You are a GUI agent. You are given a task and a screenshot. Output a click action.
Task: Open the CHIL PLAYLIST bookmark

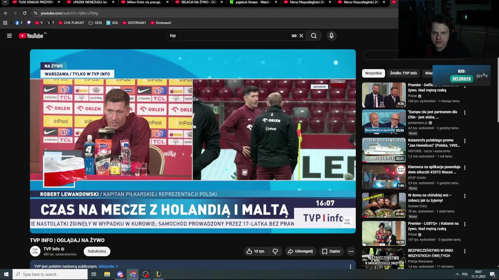pos(71,23)
